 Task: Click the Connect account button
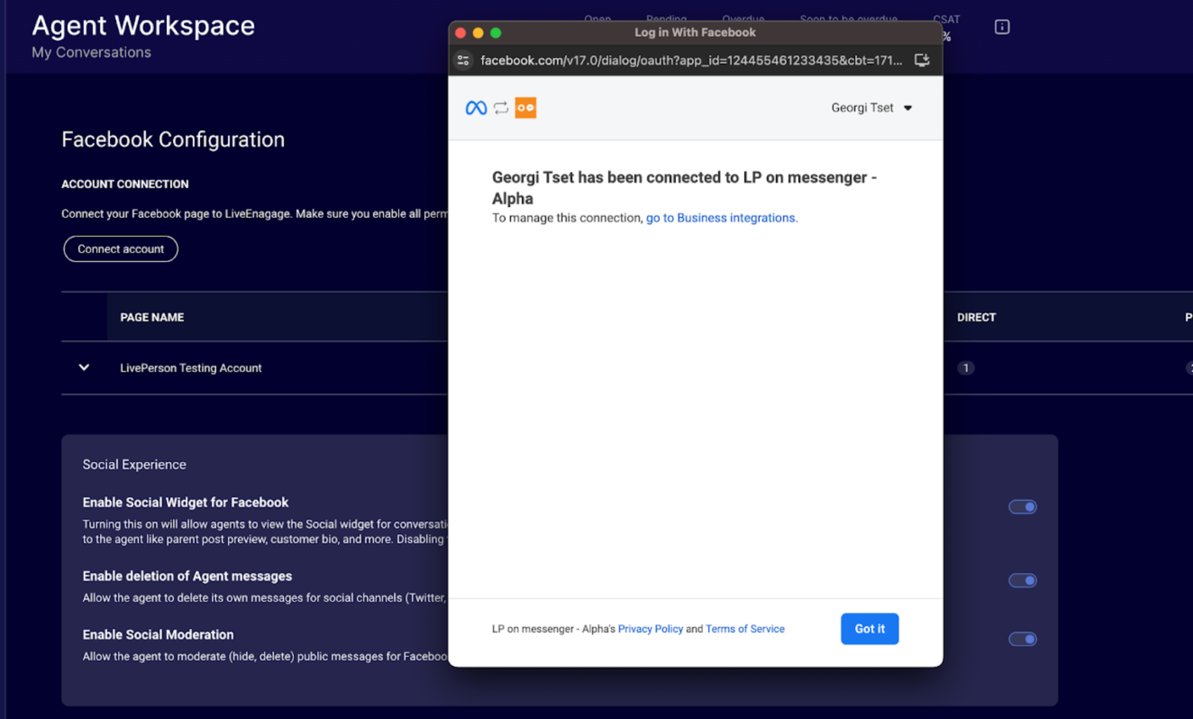(x=121, y=249)
